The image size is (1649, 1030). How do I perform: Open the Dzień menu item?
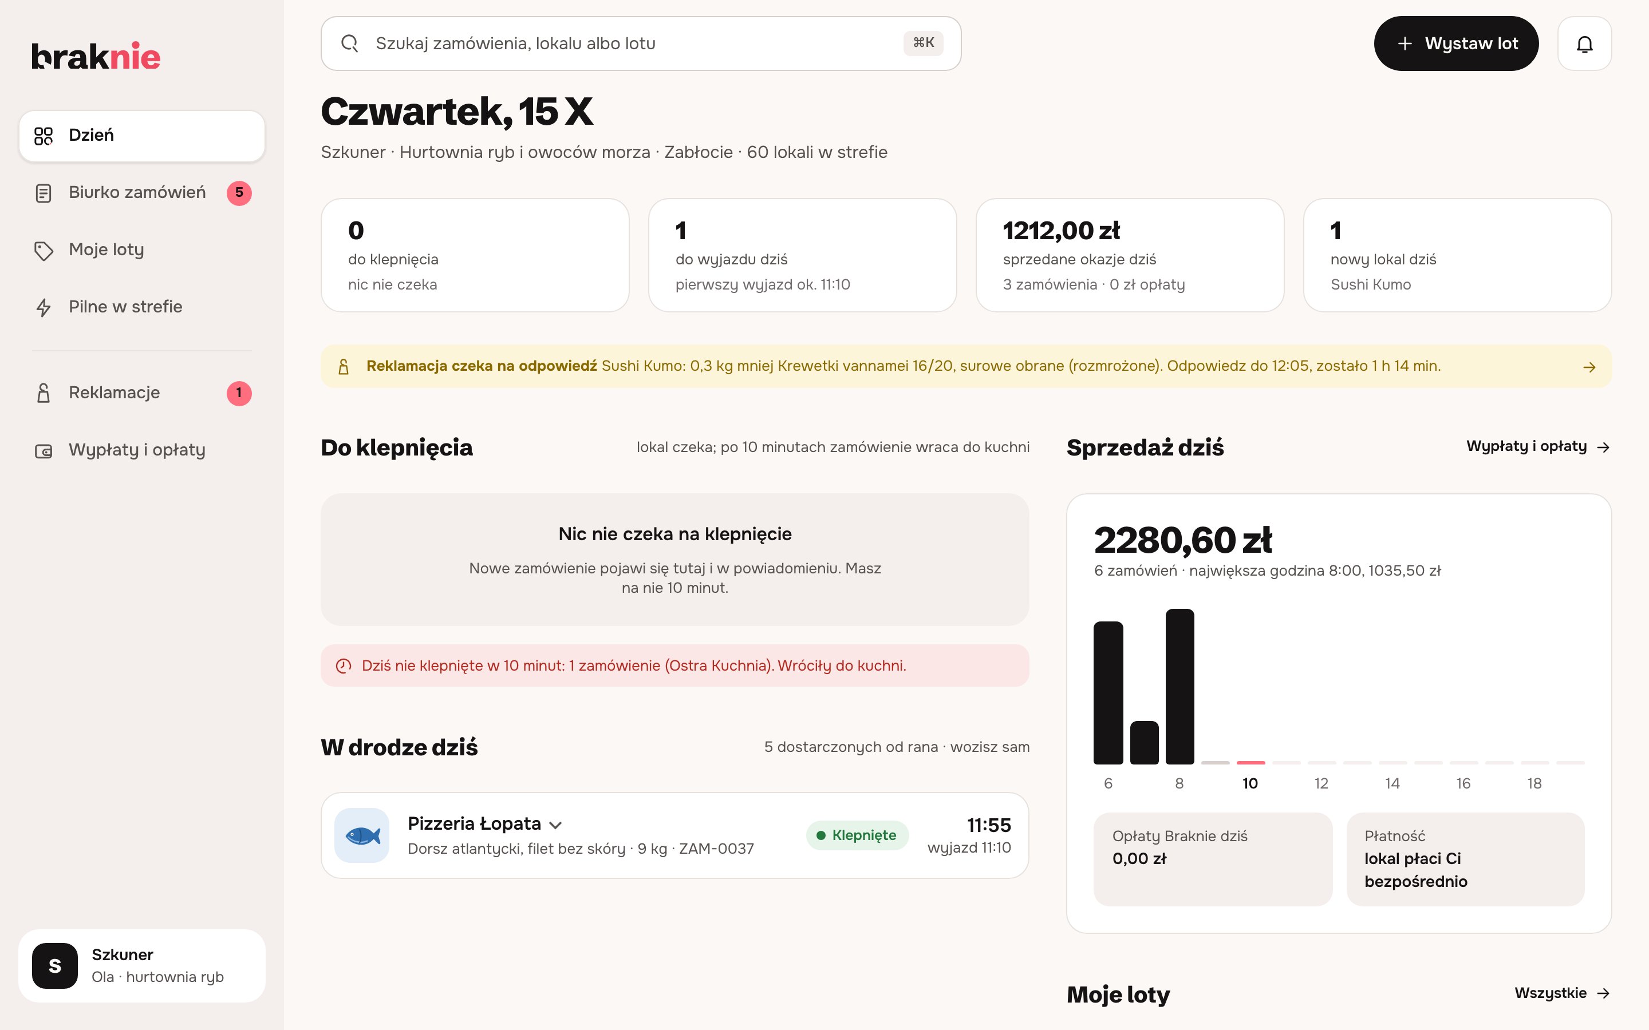[142, 136]
